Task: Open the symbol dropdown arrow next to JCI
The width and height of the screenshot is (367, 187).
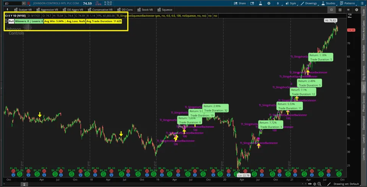Action: [24, 3]
